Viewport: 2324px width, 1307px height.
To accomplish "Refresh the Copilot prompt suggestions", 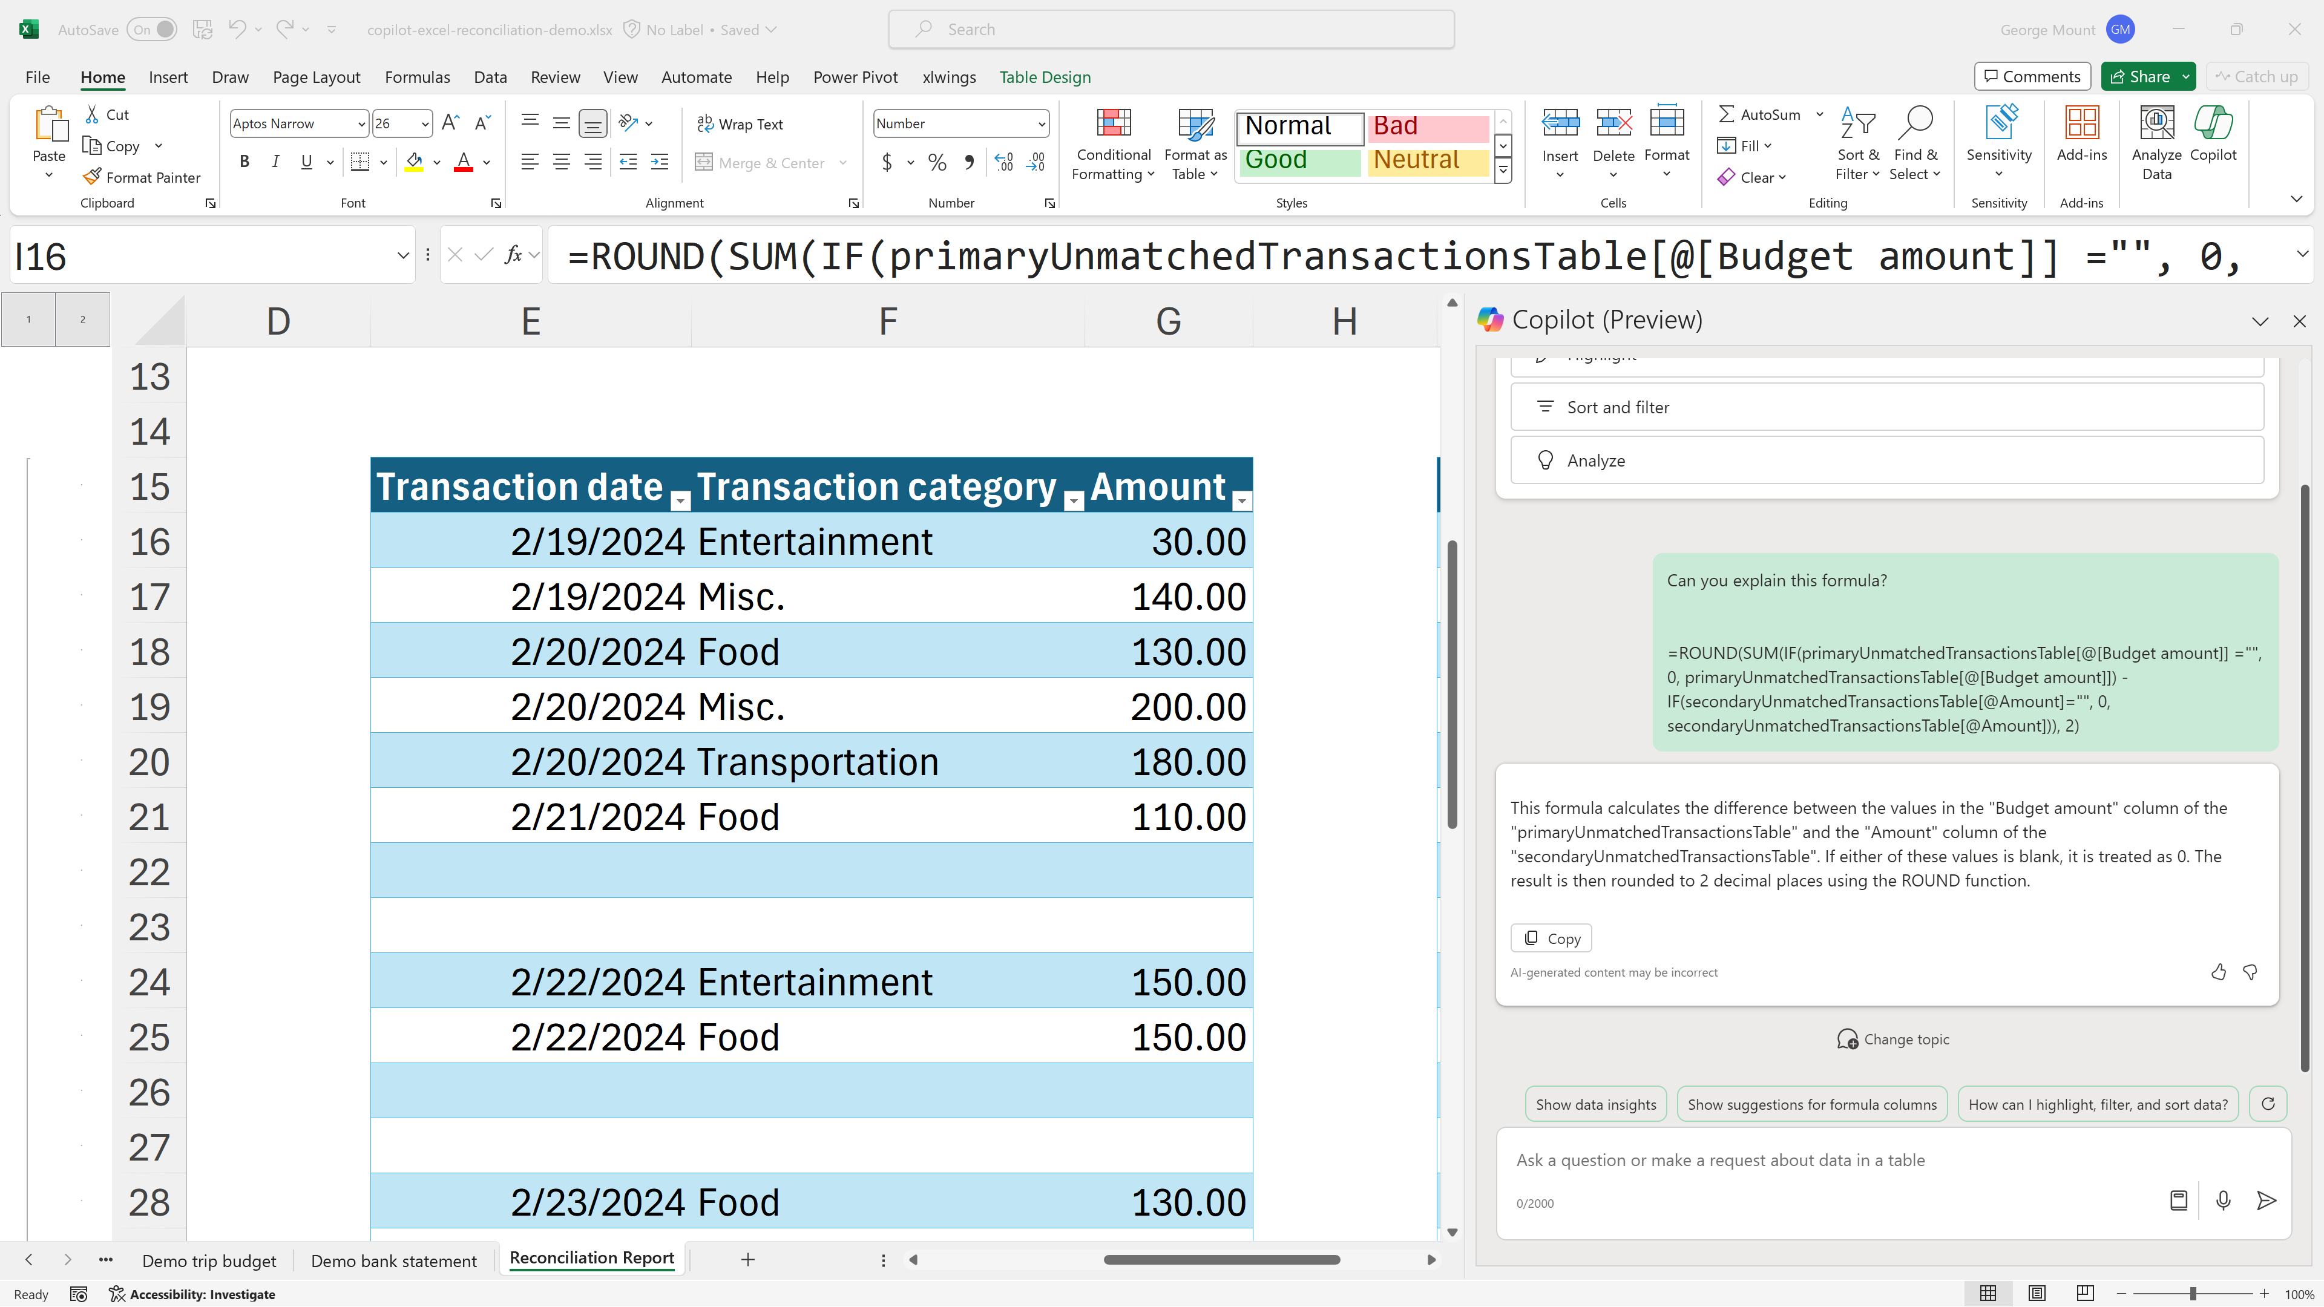I will coord(2268,1103).
